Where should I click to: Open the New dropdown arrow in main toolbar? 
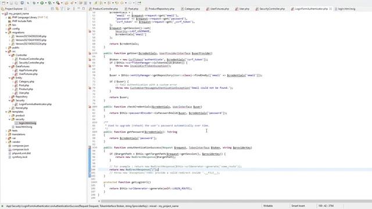coord(8,3)
